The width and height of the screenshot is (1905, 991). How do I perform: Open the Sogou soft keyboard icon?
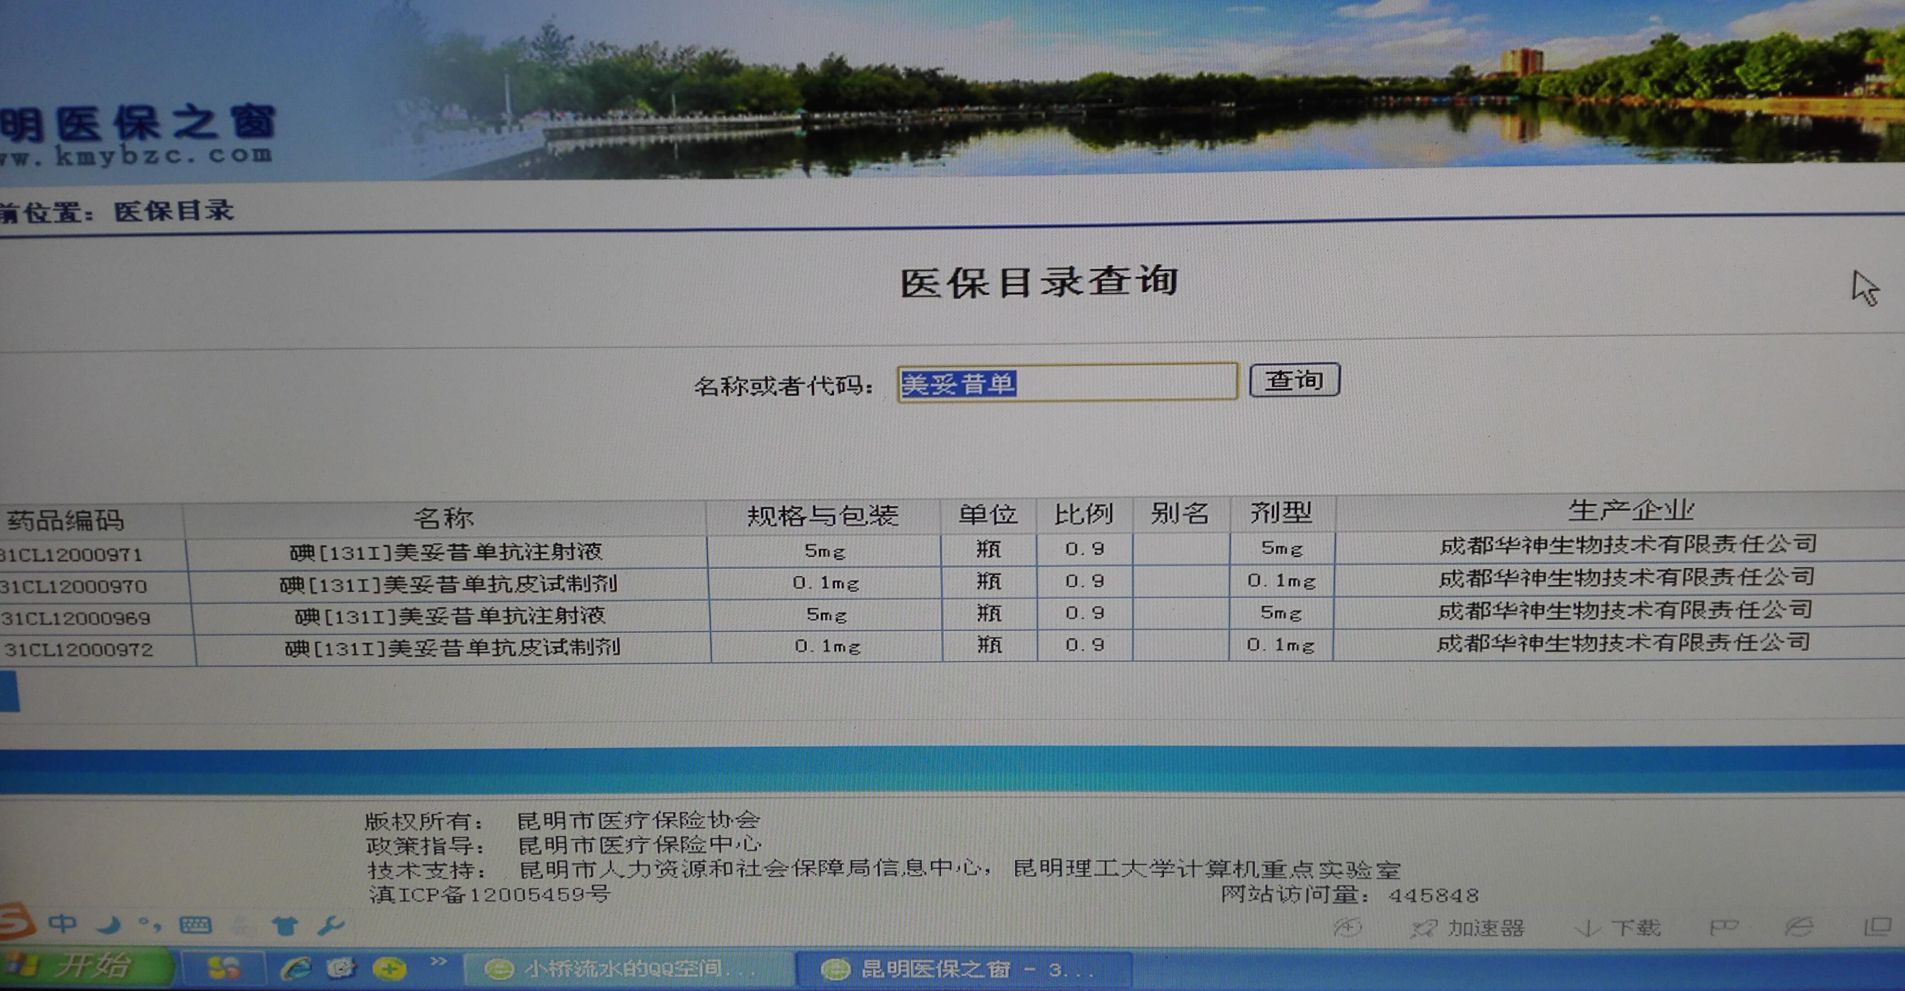click(x=195, y=925)
